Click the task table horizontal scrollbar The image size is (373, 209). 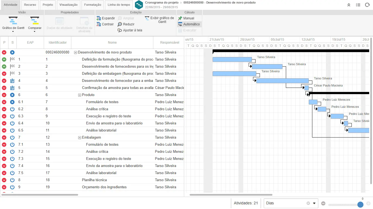pos(40,195)
